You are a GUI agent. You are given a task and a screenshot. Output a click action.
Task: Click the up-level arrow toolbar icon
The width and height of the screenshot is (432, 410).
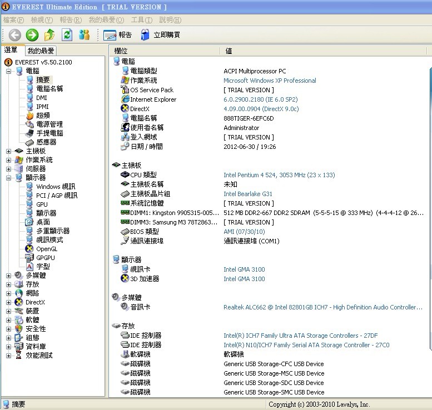(x=49, y=35)
